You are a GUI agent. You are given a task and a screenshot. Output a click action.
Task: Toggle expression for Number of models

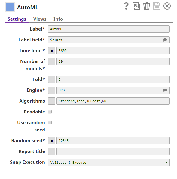[x=52, y=61]
